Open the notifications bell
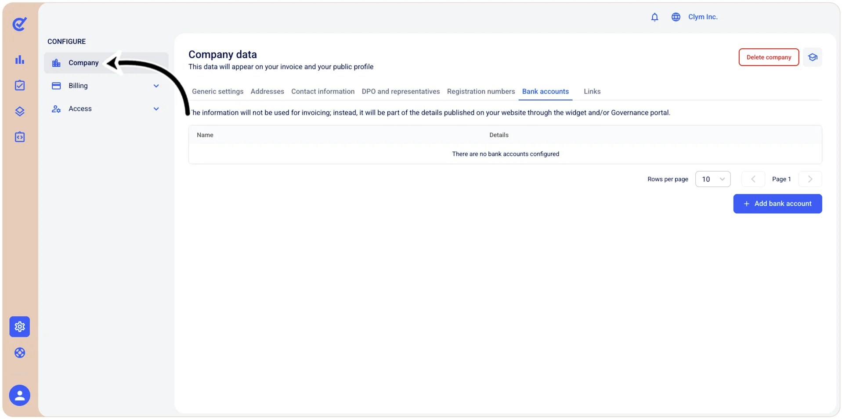The width and height of the screenshot is (842, 419). point(654,17)
